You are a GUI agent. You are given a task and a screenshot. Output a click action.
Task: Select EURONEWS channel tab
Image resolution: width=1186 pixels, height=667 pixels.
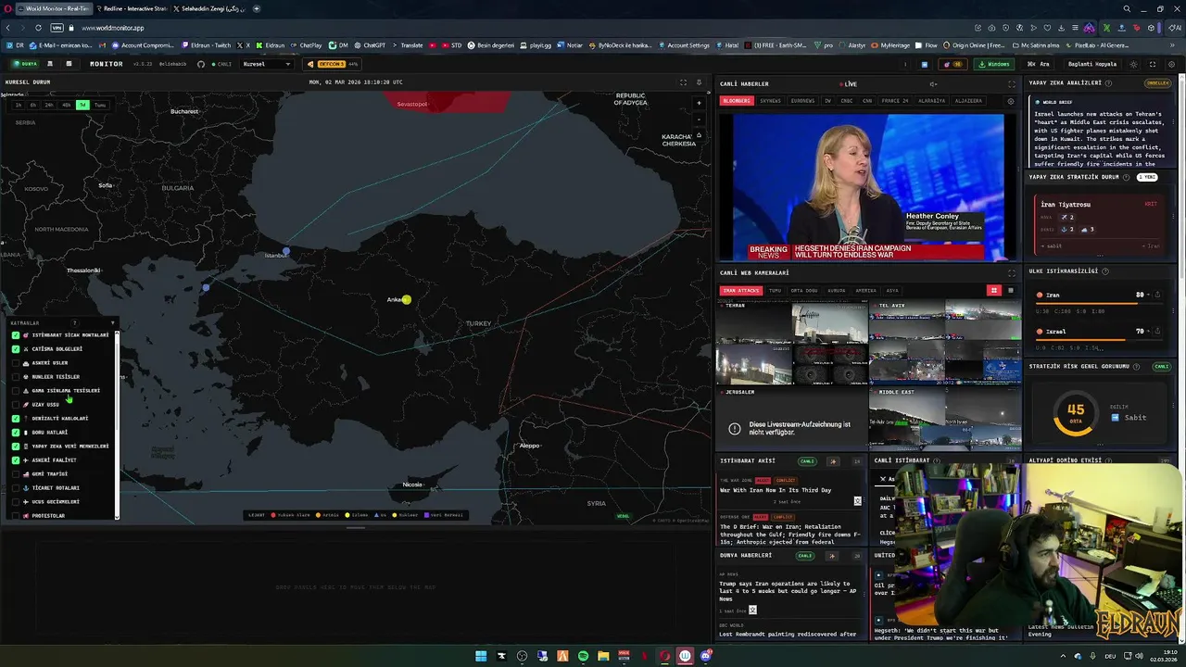tap(802, 101)
